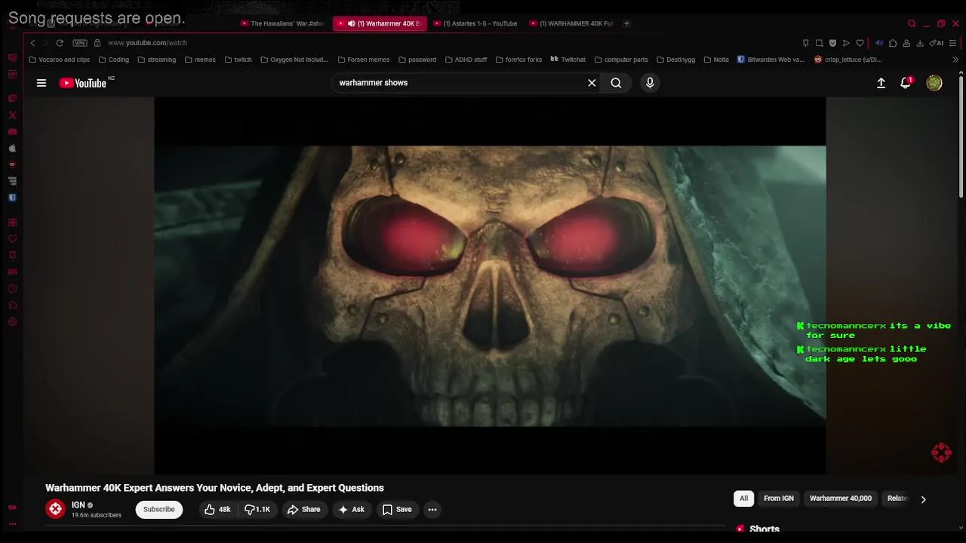
Task: Go to the YouTube home logo
Action: point(83,83)
